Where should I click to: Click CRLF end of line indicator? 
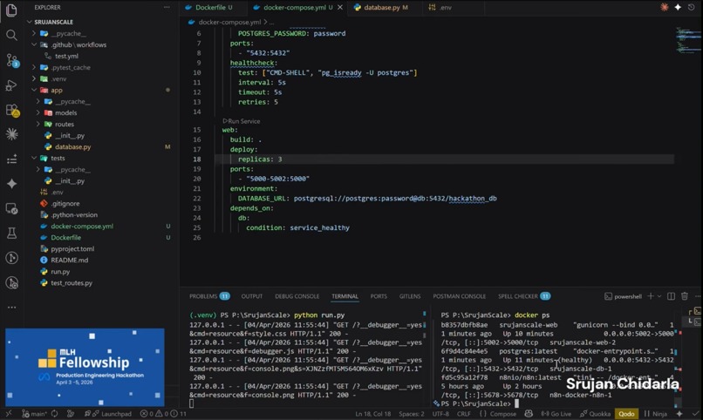(464, 414)
